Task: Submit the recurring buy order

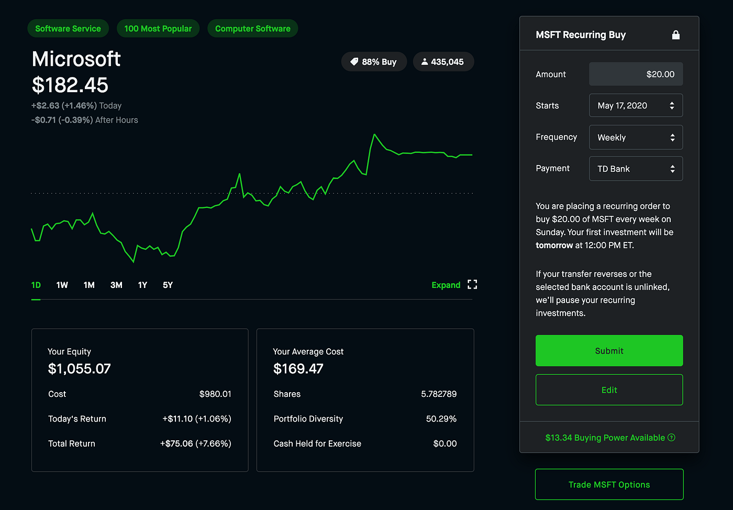Action: pyautogui.click(x=609, y=351)
